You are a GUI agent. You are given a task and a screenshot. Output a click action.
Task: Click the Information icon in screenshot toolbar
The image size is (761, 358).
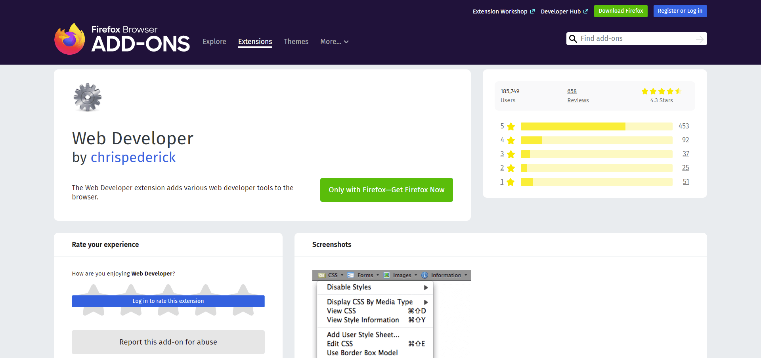click(424, 275)
